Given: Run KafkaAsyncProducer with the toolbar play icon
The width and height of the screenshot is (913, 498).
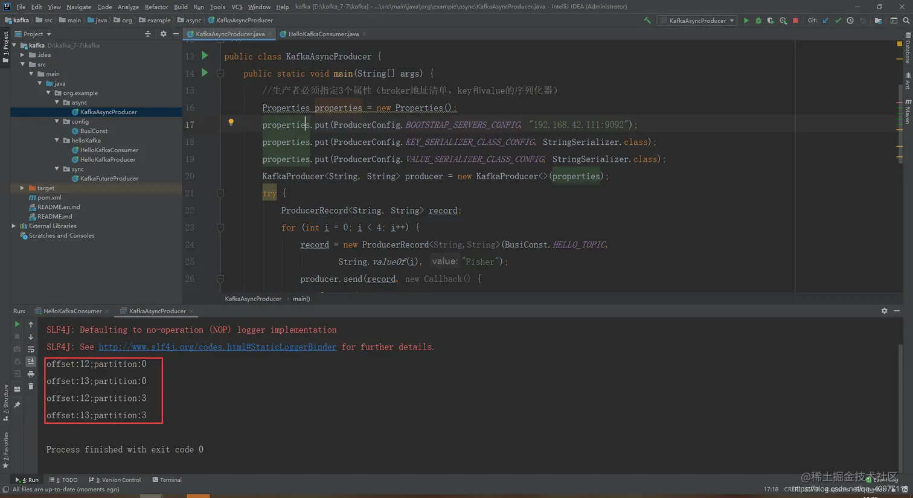Looking at the screenshot, I should point(746,21).
